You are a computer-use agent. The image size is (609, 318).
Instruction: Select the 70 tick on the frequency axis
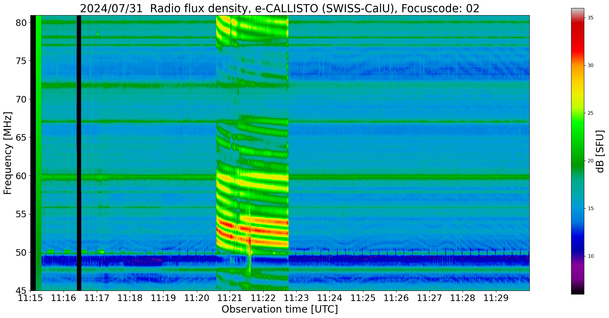(21, 99)
